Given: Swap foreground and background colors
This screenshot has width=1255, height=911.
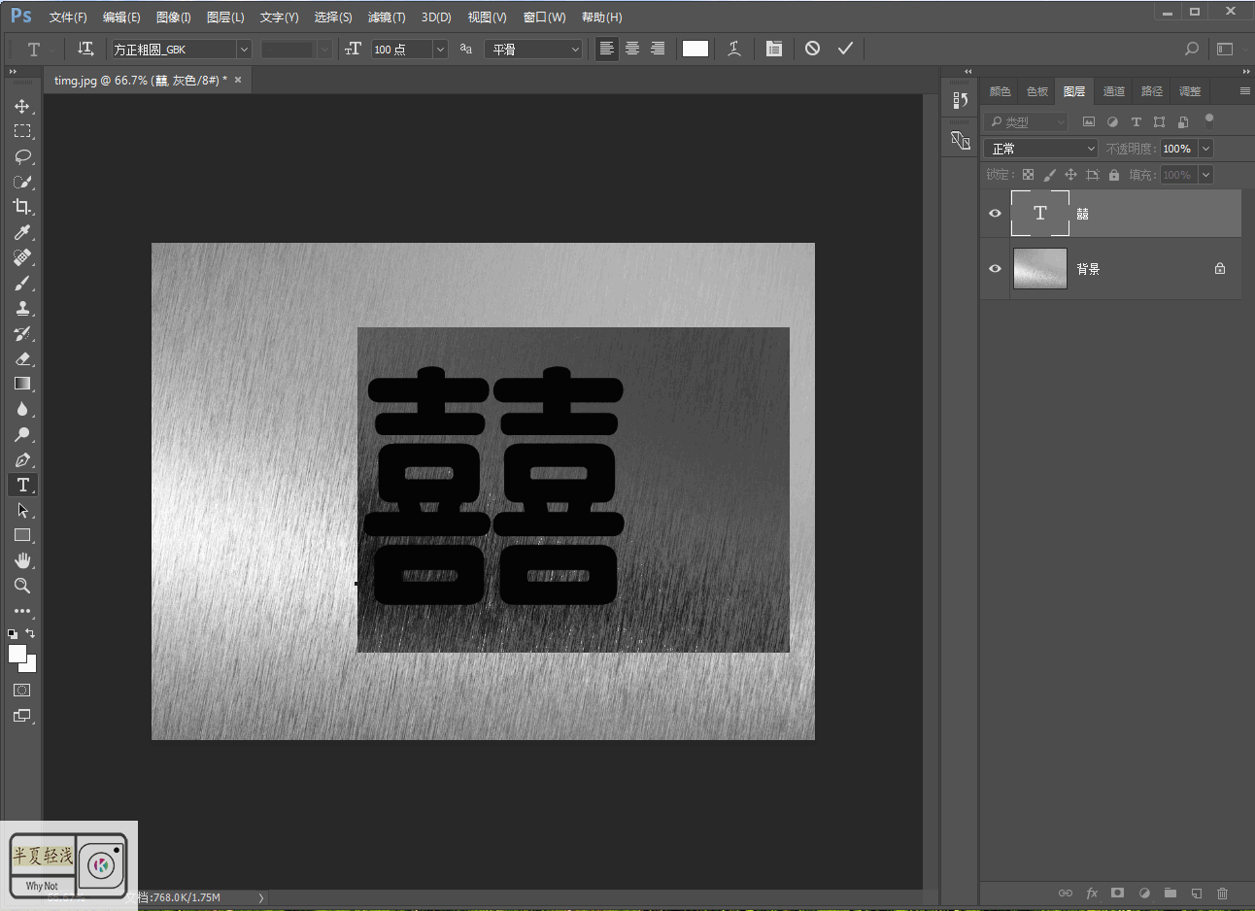Looking at the screenshot, I should click(31, 633).
